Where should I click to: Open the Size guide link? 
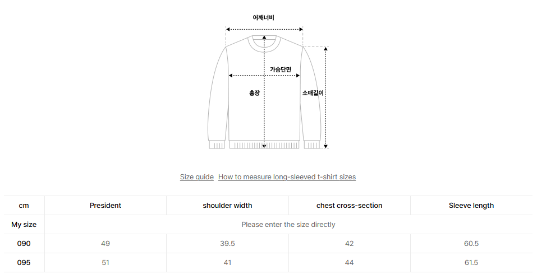196,177
